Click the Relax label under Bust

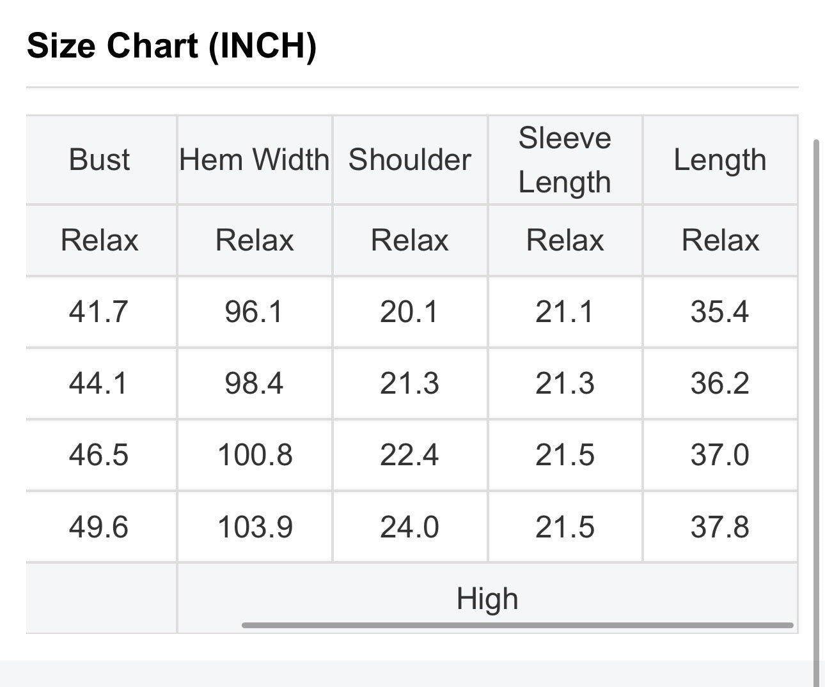point(100,240)
